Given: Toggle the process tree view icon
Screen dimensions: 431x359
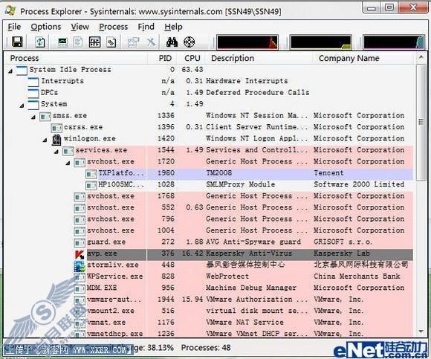Looking at the screenshot, I should coord(78,42).
